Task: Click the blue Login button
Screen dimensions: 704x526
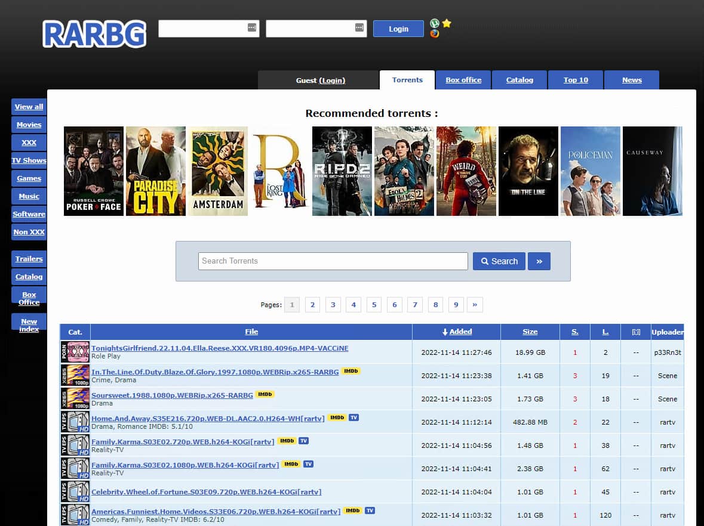Action: 398,29
